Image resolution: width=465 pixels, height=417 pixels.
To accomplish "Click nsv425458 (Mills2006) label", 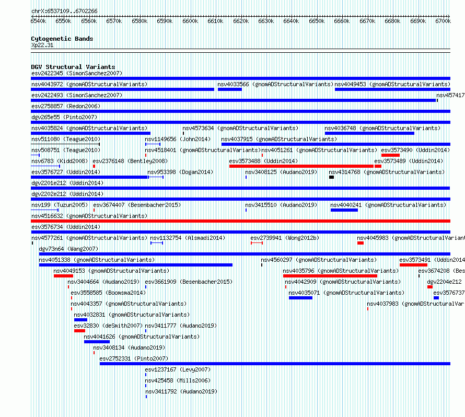I will pos(178,380).
